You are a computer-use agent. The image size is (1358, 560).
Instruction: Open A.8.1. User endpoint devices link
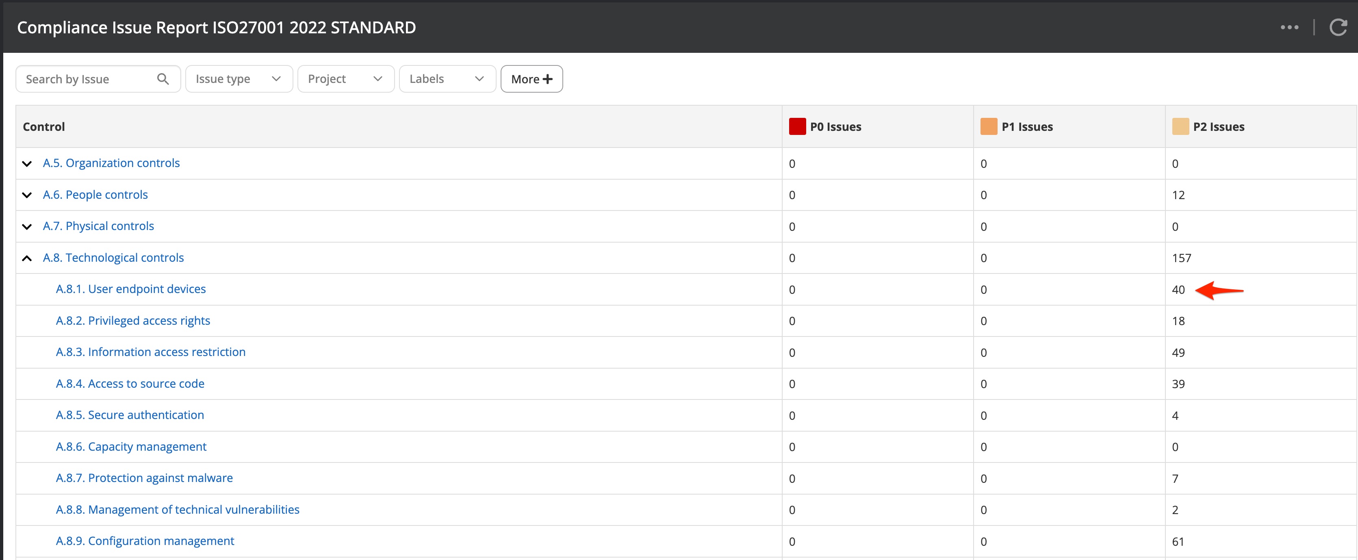[131, 289]
